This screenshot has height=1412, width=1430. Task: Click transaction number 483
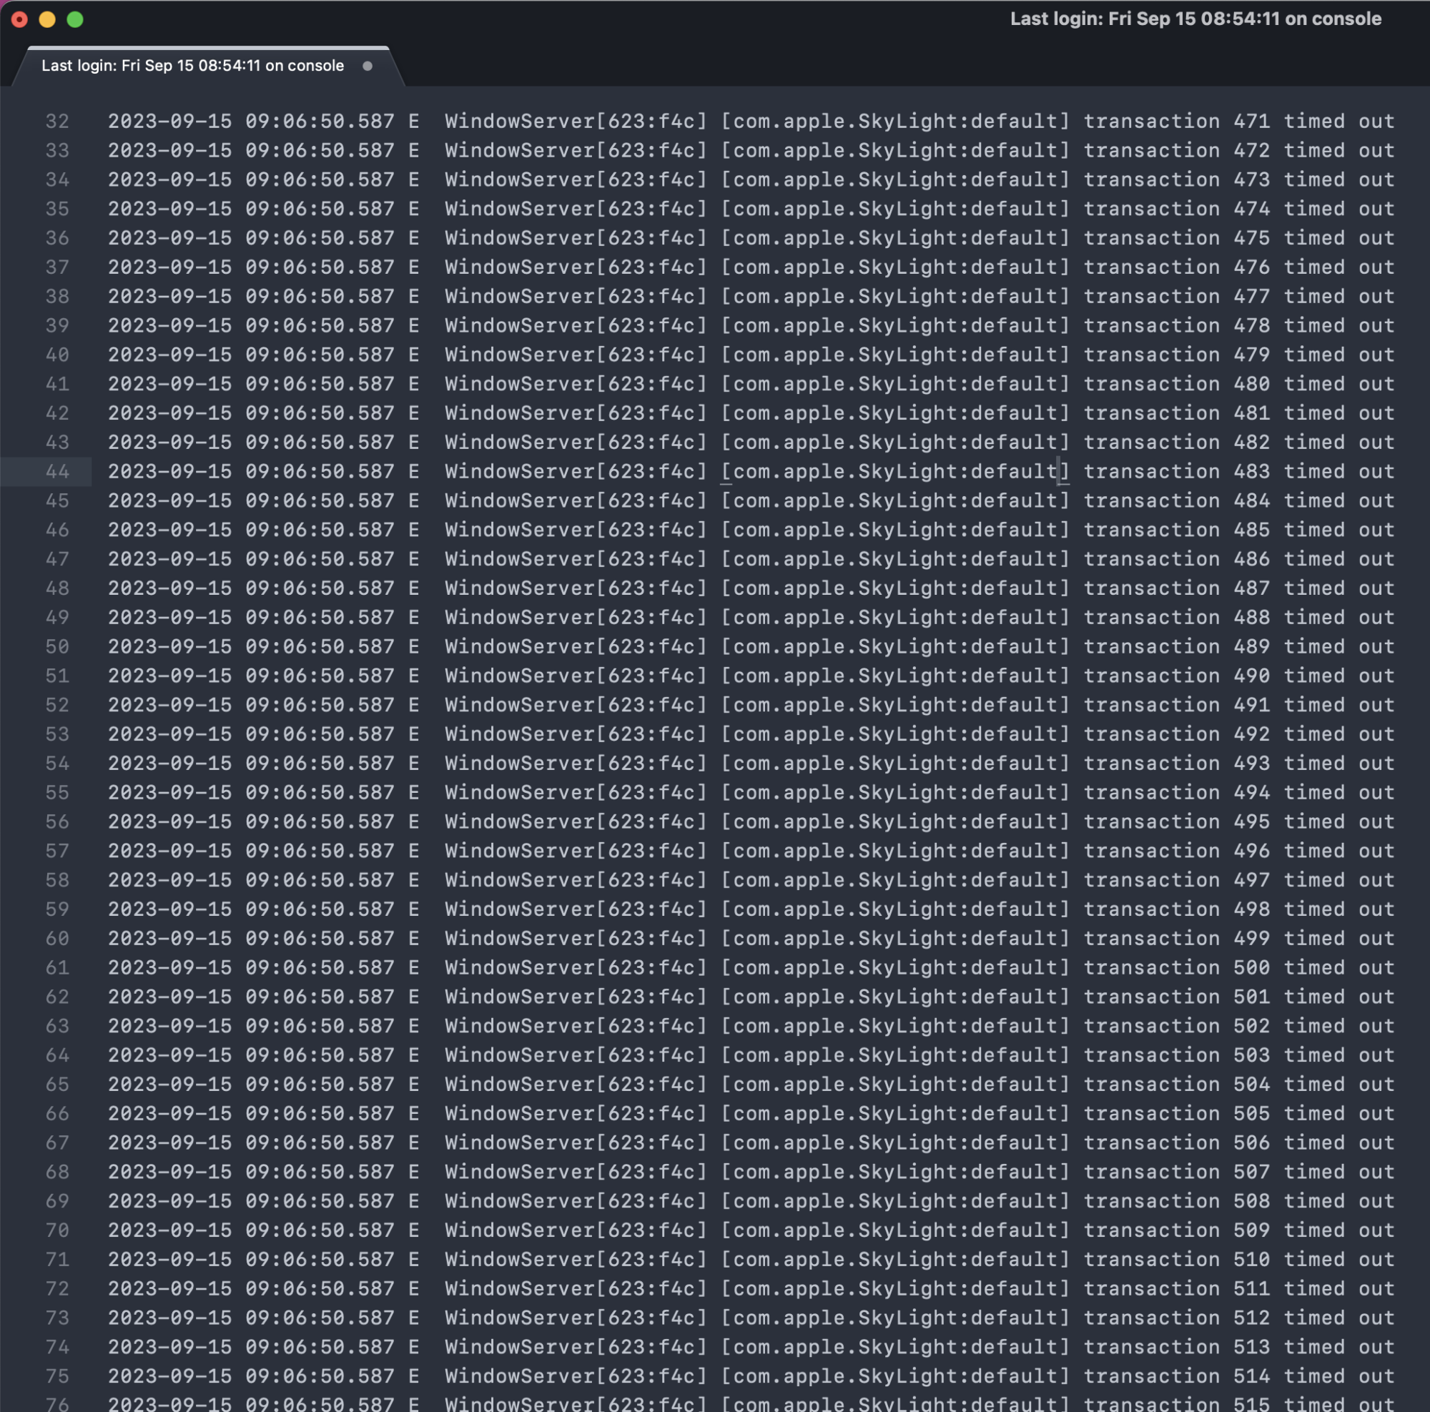(1252, 471)
